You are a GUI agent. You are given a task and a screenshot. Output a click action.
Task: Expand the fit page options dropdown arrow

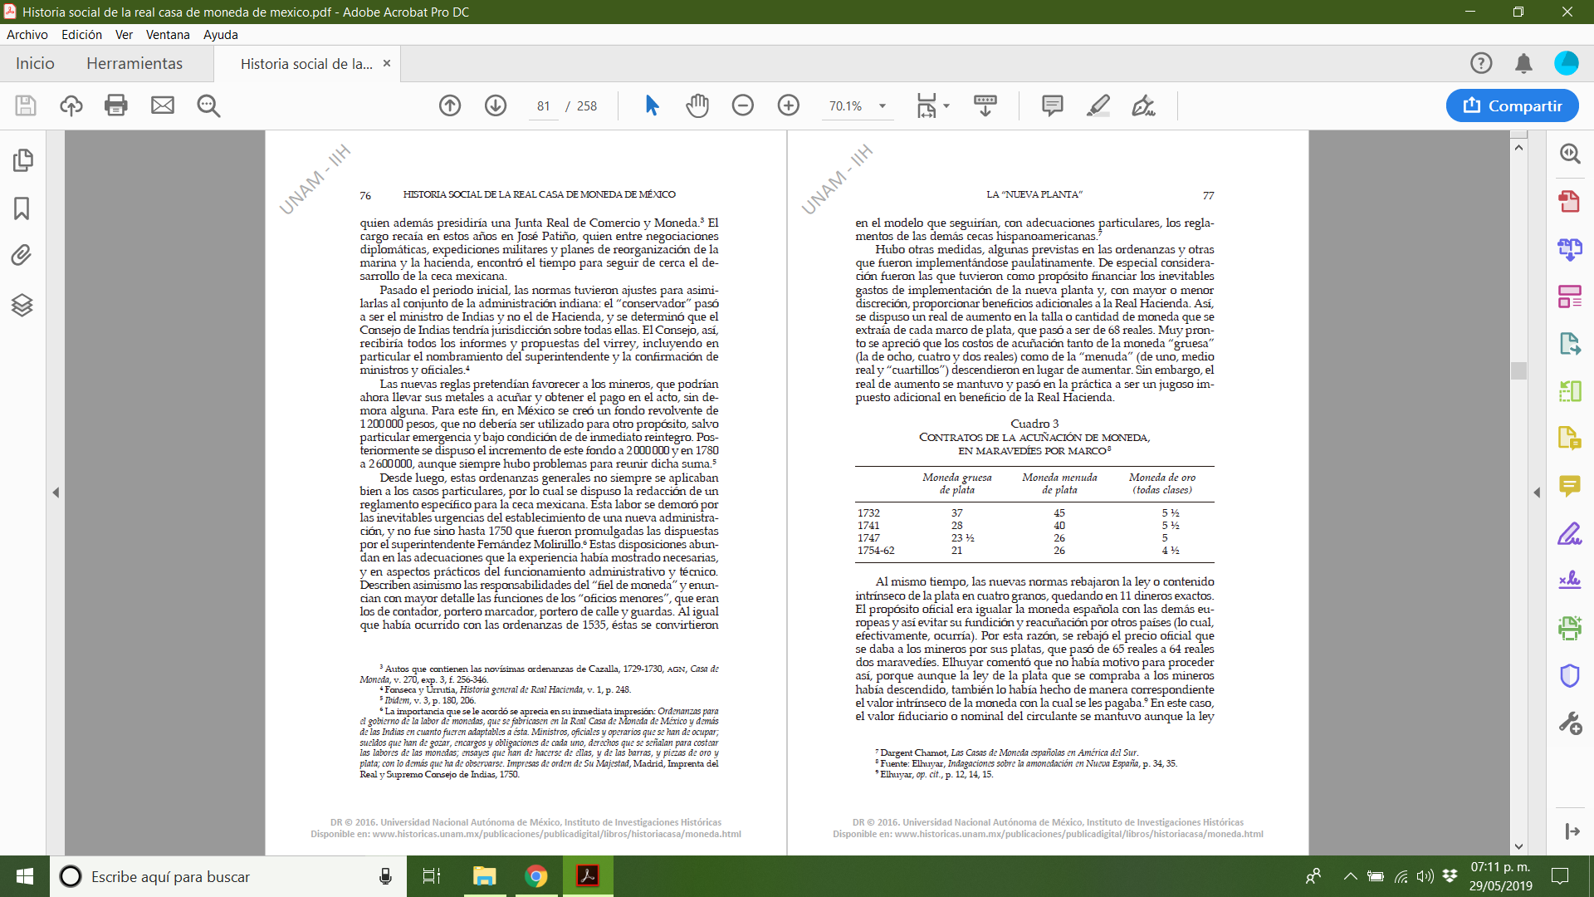point(946,106)
